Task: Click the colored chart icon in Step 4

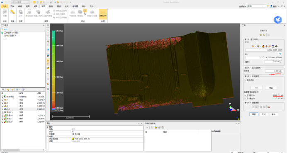Action: coord(269,107)
